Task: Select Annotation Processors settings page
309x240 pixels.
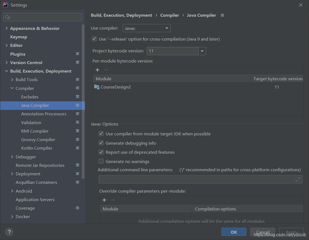Action: 44,114
